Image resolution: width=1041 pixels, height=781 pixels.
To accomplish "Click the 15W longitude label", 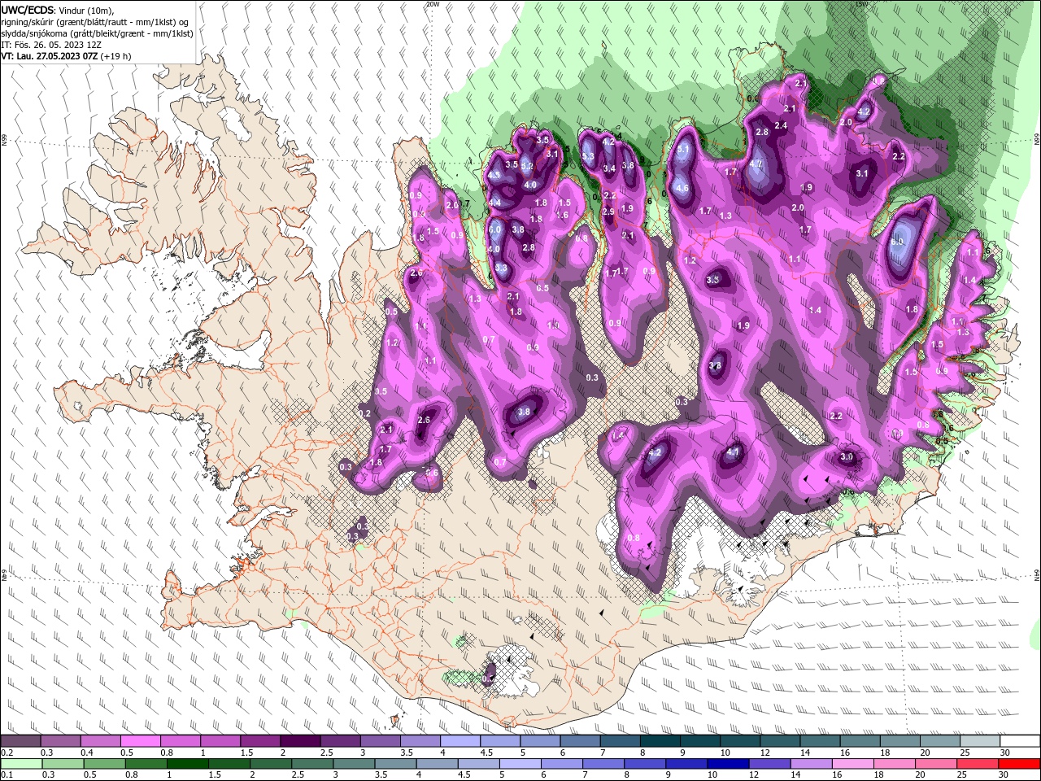I will click(861, 4).
